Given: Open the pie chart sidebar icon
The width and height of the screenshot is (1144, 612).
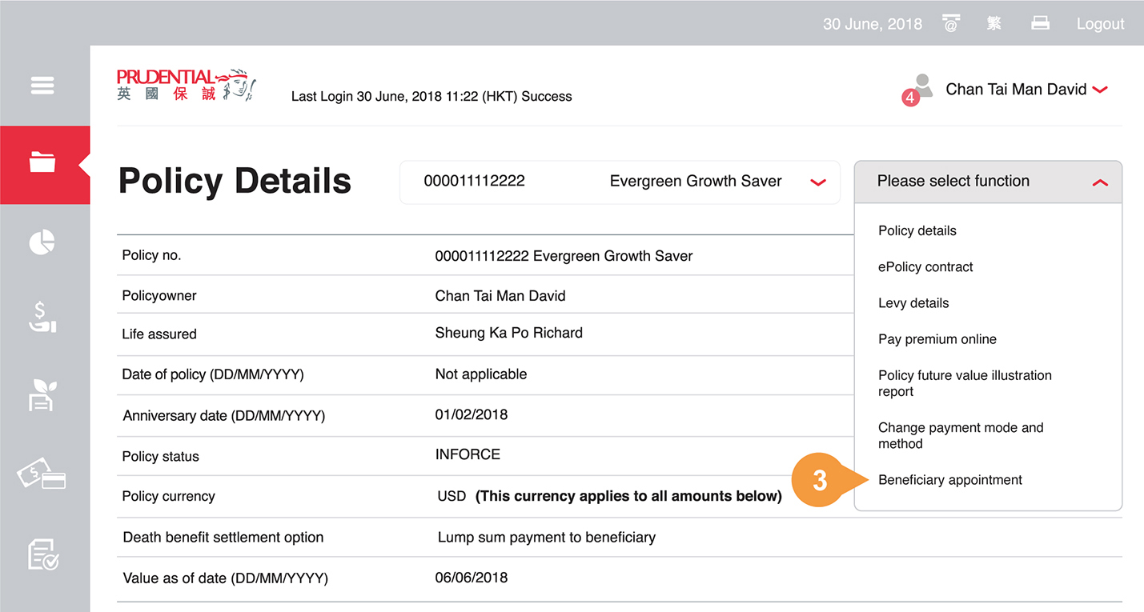Looking at the screenshot, I should [x=42, y=242].
